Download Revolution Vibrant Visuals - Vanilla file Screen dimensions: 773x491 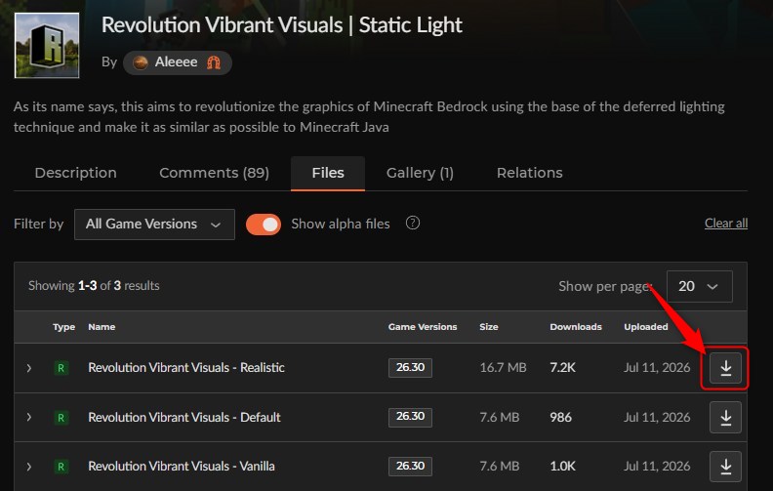tap(725, 466)
